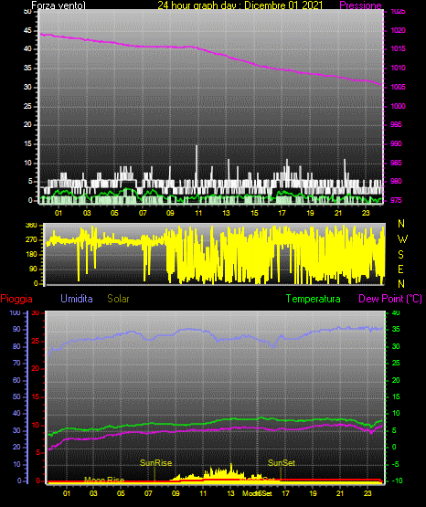Click hour 21 below the temperature chart

tap(340, 493)
